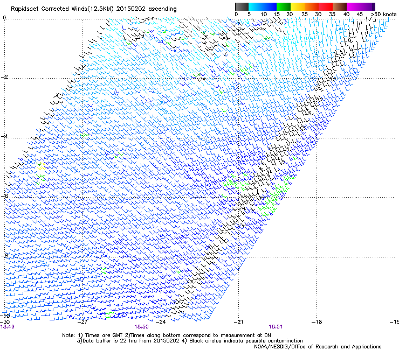Click the orange 25-30 knots legend color
Viewport: 399px width, 350px height.
[x=312, y=6]
